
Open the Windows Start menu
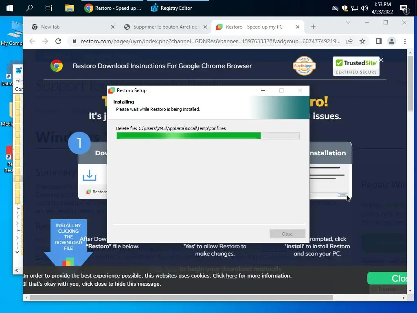pyautogui.click(x=10, y=8)
